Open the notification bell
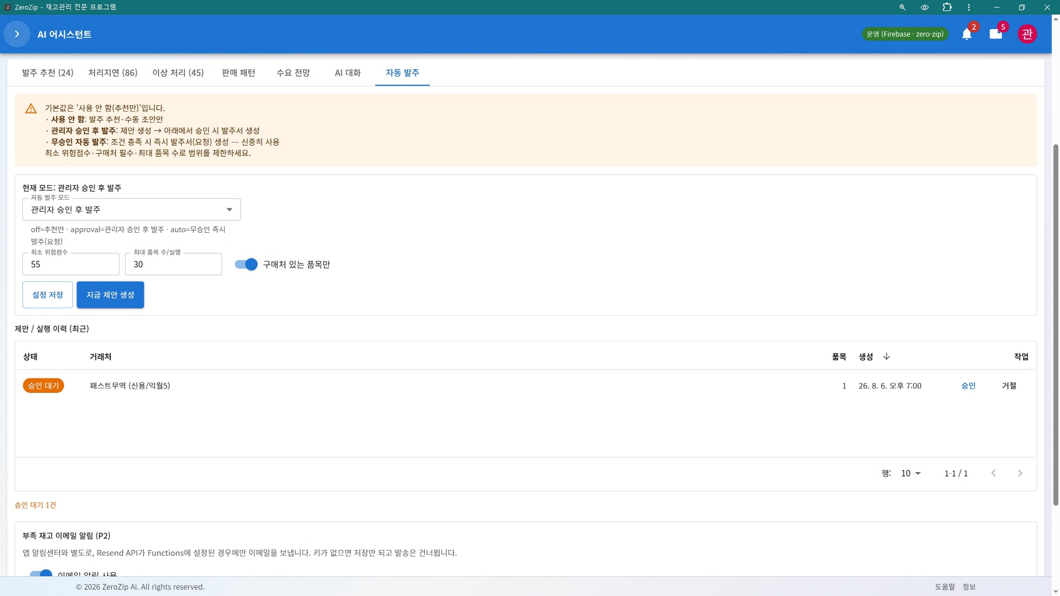The height and width of the screenshot is (596, 1060). (967, 34)
